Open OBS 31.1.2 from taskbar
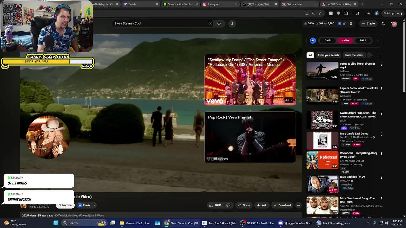This screenshot has width=406, height=228. (x=257, y=223)
